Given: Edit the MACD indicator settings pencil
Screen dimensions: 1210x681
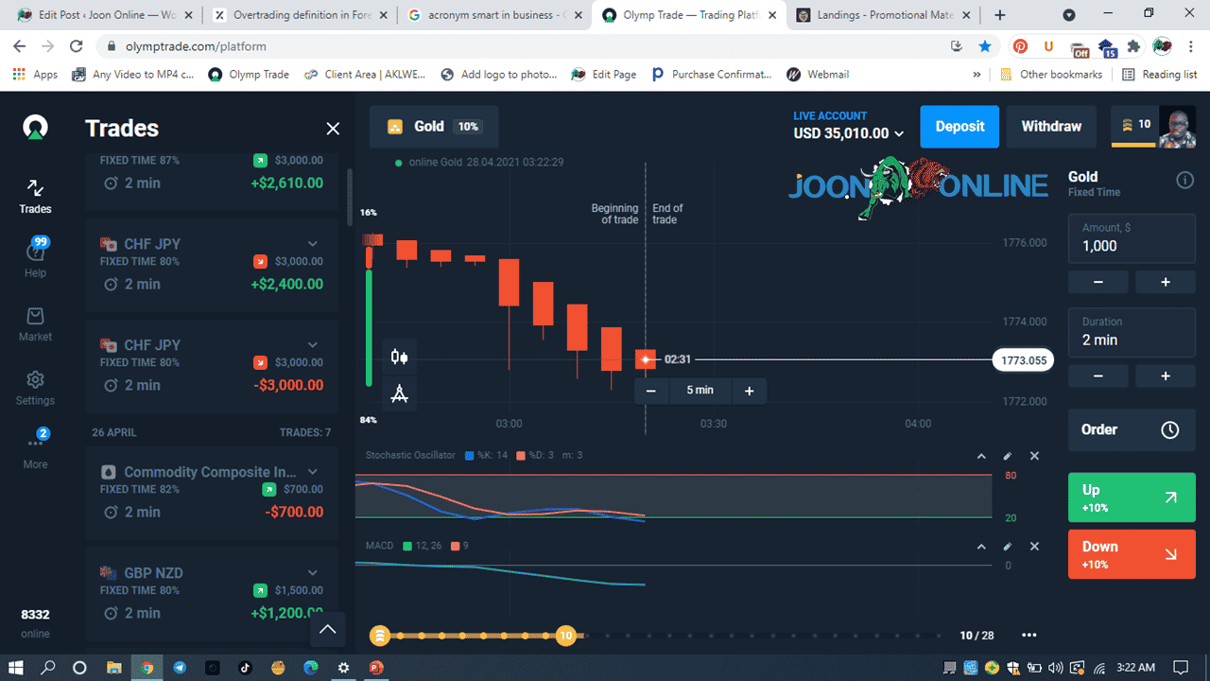Looking at the screenshot, I should [1008, 547].
